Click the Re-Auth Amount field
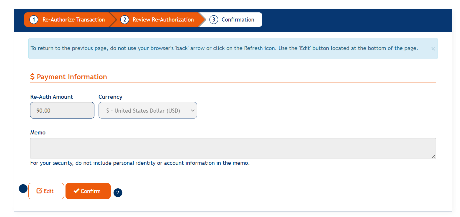460x217 pixels. [x=62, y=111]
